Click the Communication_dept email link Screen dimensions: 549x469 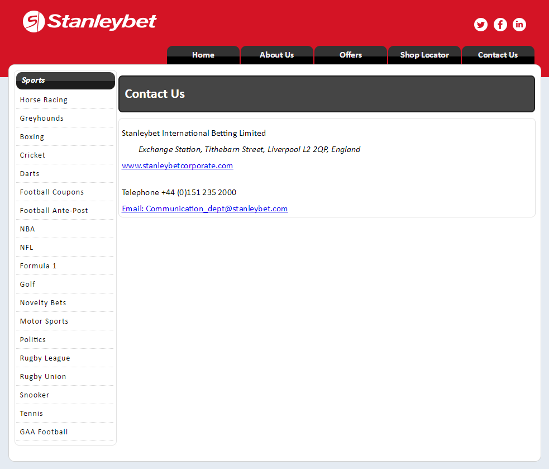[x=205, y=209]
